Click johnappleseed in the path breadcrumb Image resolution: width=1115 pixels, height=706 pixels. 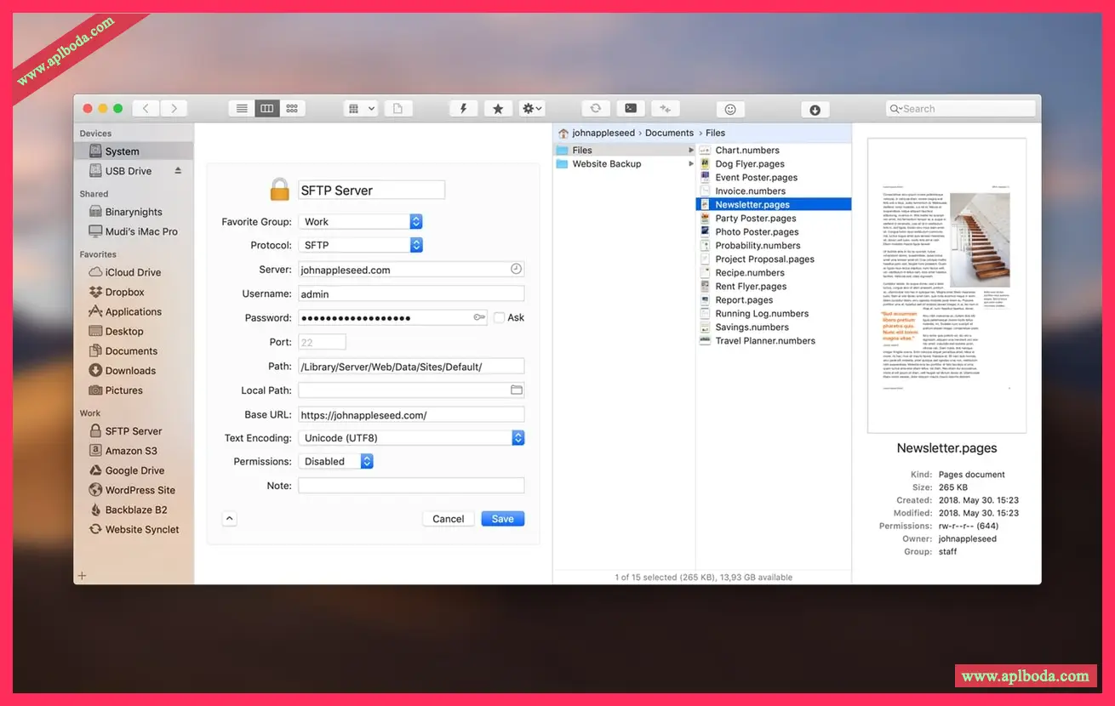[603, 133]
